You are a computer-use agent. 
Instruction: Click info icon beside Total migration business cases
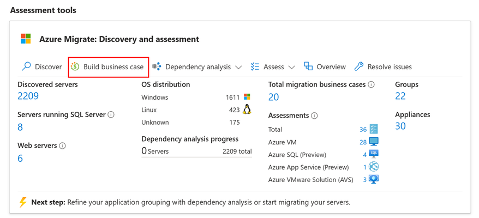pyautogui.click(x=372, y=84)
